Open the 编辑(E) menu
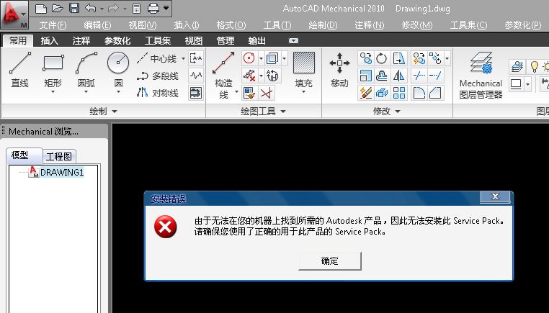Image resolution: width=549 pixels, height=313 pixels. coord(97,25)
